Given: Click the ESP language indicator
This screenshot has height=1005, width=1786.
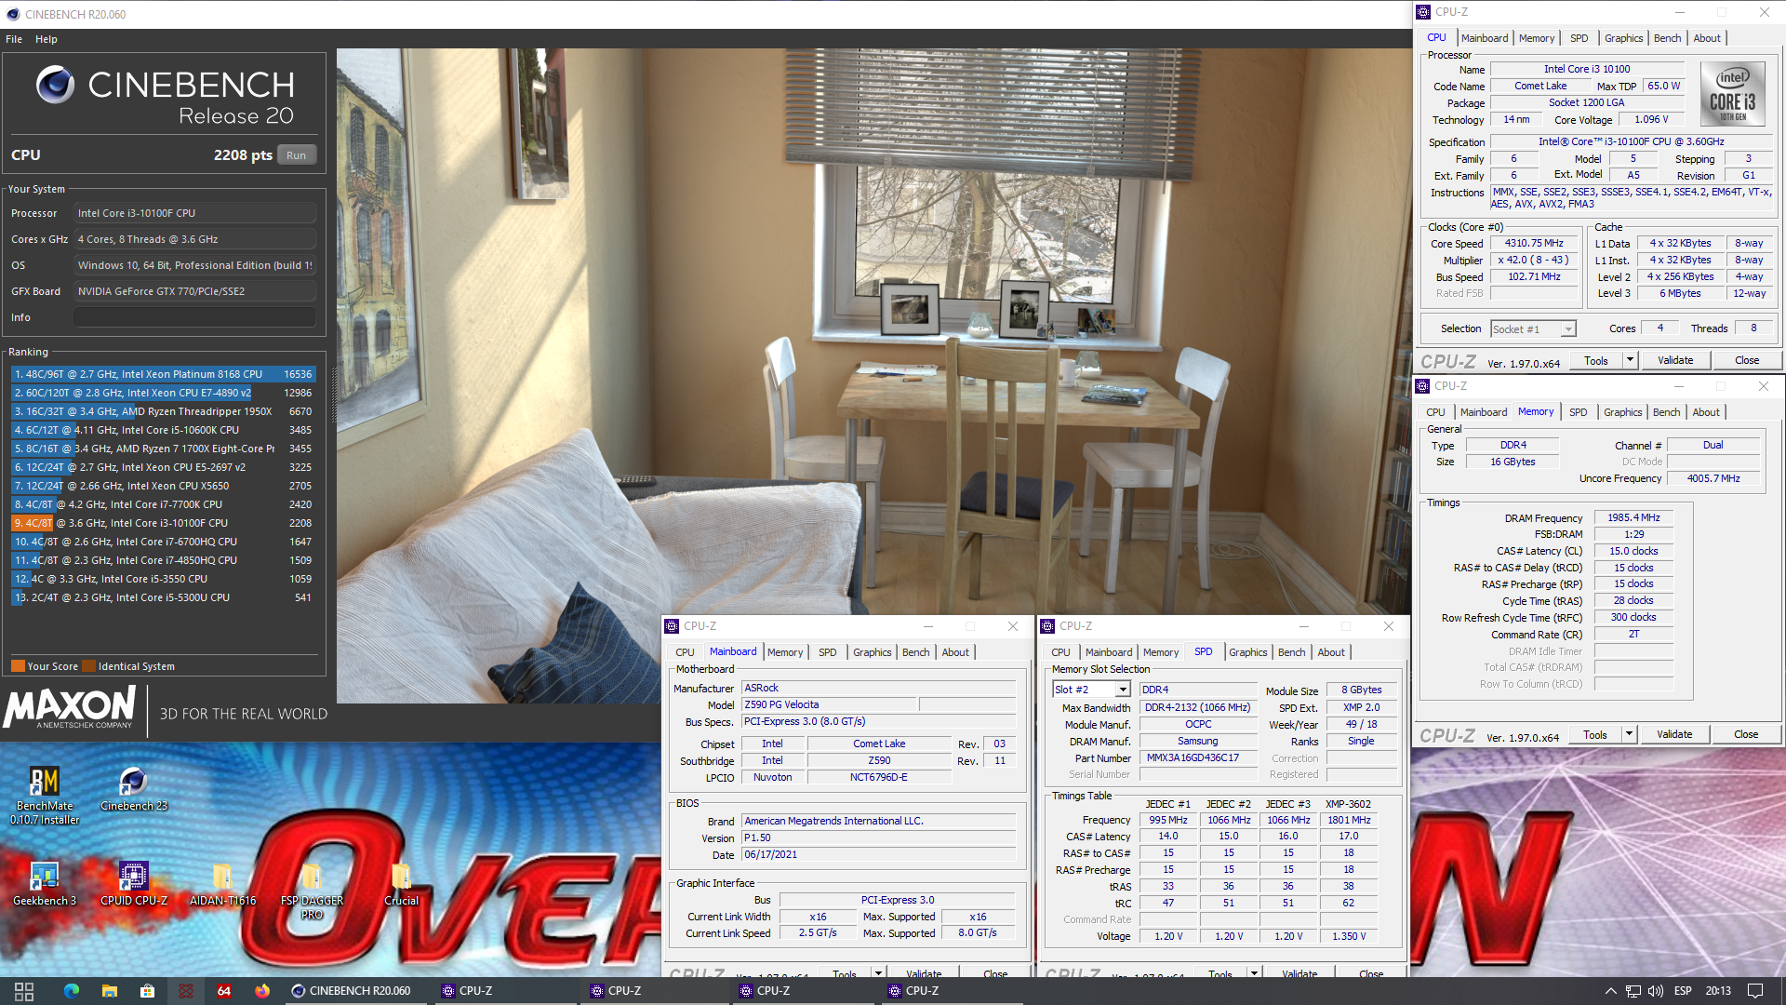Looking at the screenshot, I should [x=1683, y=991].
